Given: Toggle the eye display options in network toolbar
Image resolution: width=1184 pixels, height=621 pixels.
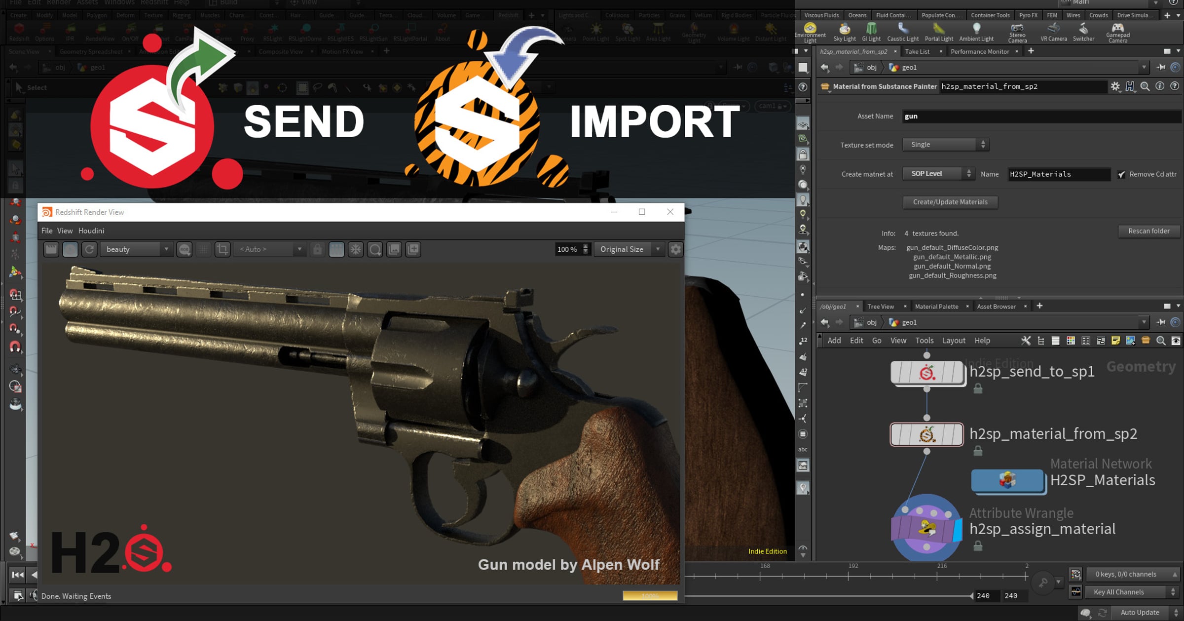Looking at the screenshot, I should (1176, 341).
